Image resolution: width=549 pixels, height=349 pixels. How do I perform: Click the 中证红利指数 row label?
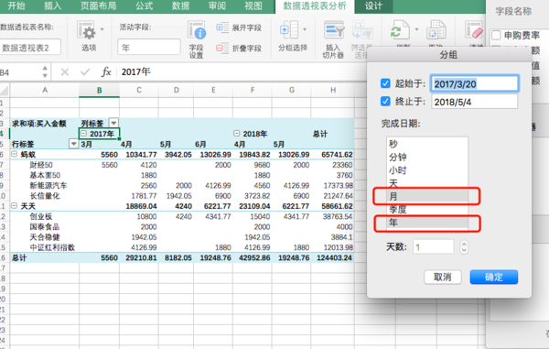[52, 247]
